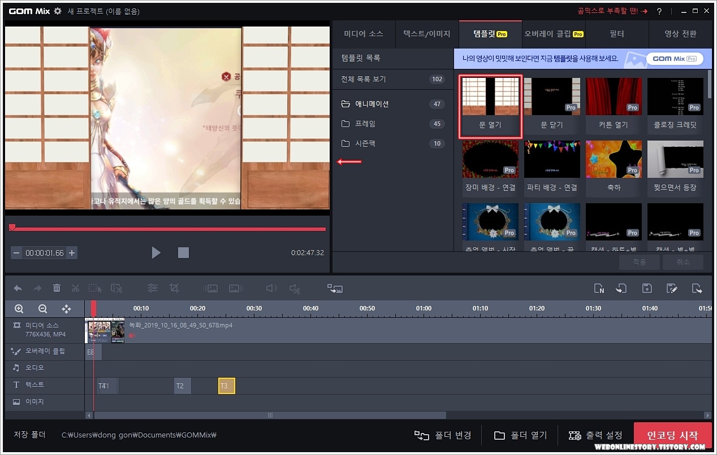Switch to the 미디어 소스 tab
This screenshot has height=455, width=717.
[364, 34]
